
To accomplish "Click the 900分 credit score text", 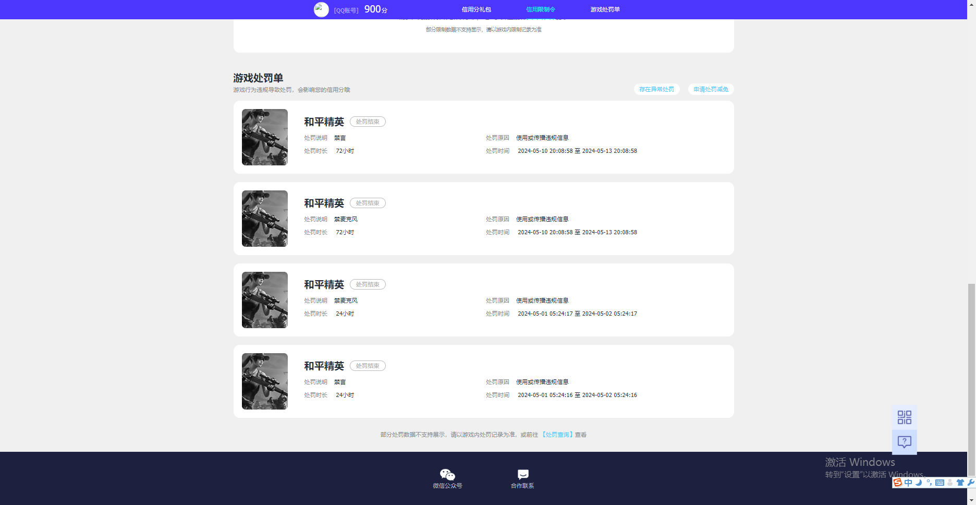I will coord(376,9).
